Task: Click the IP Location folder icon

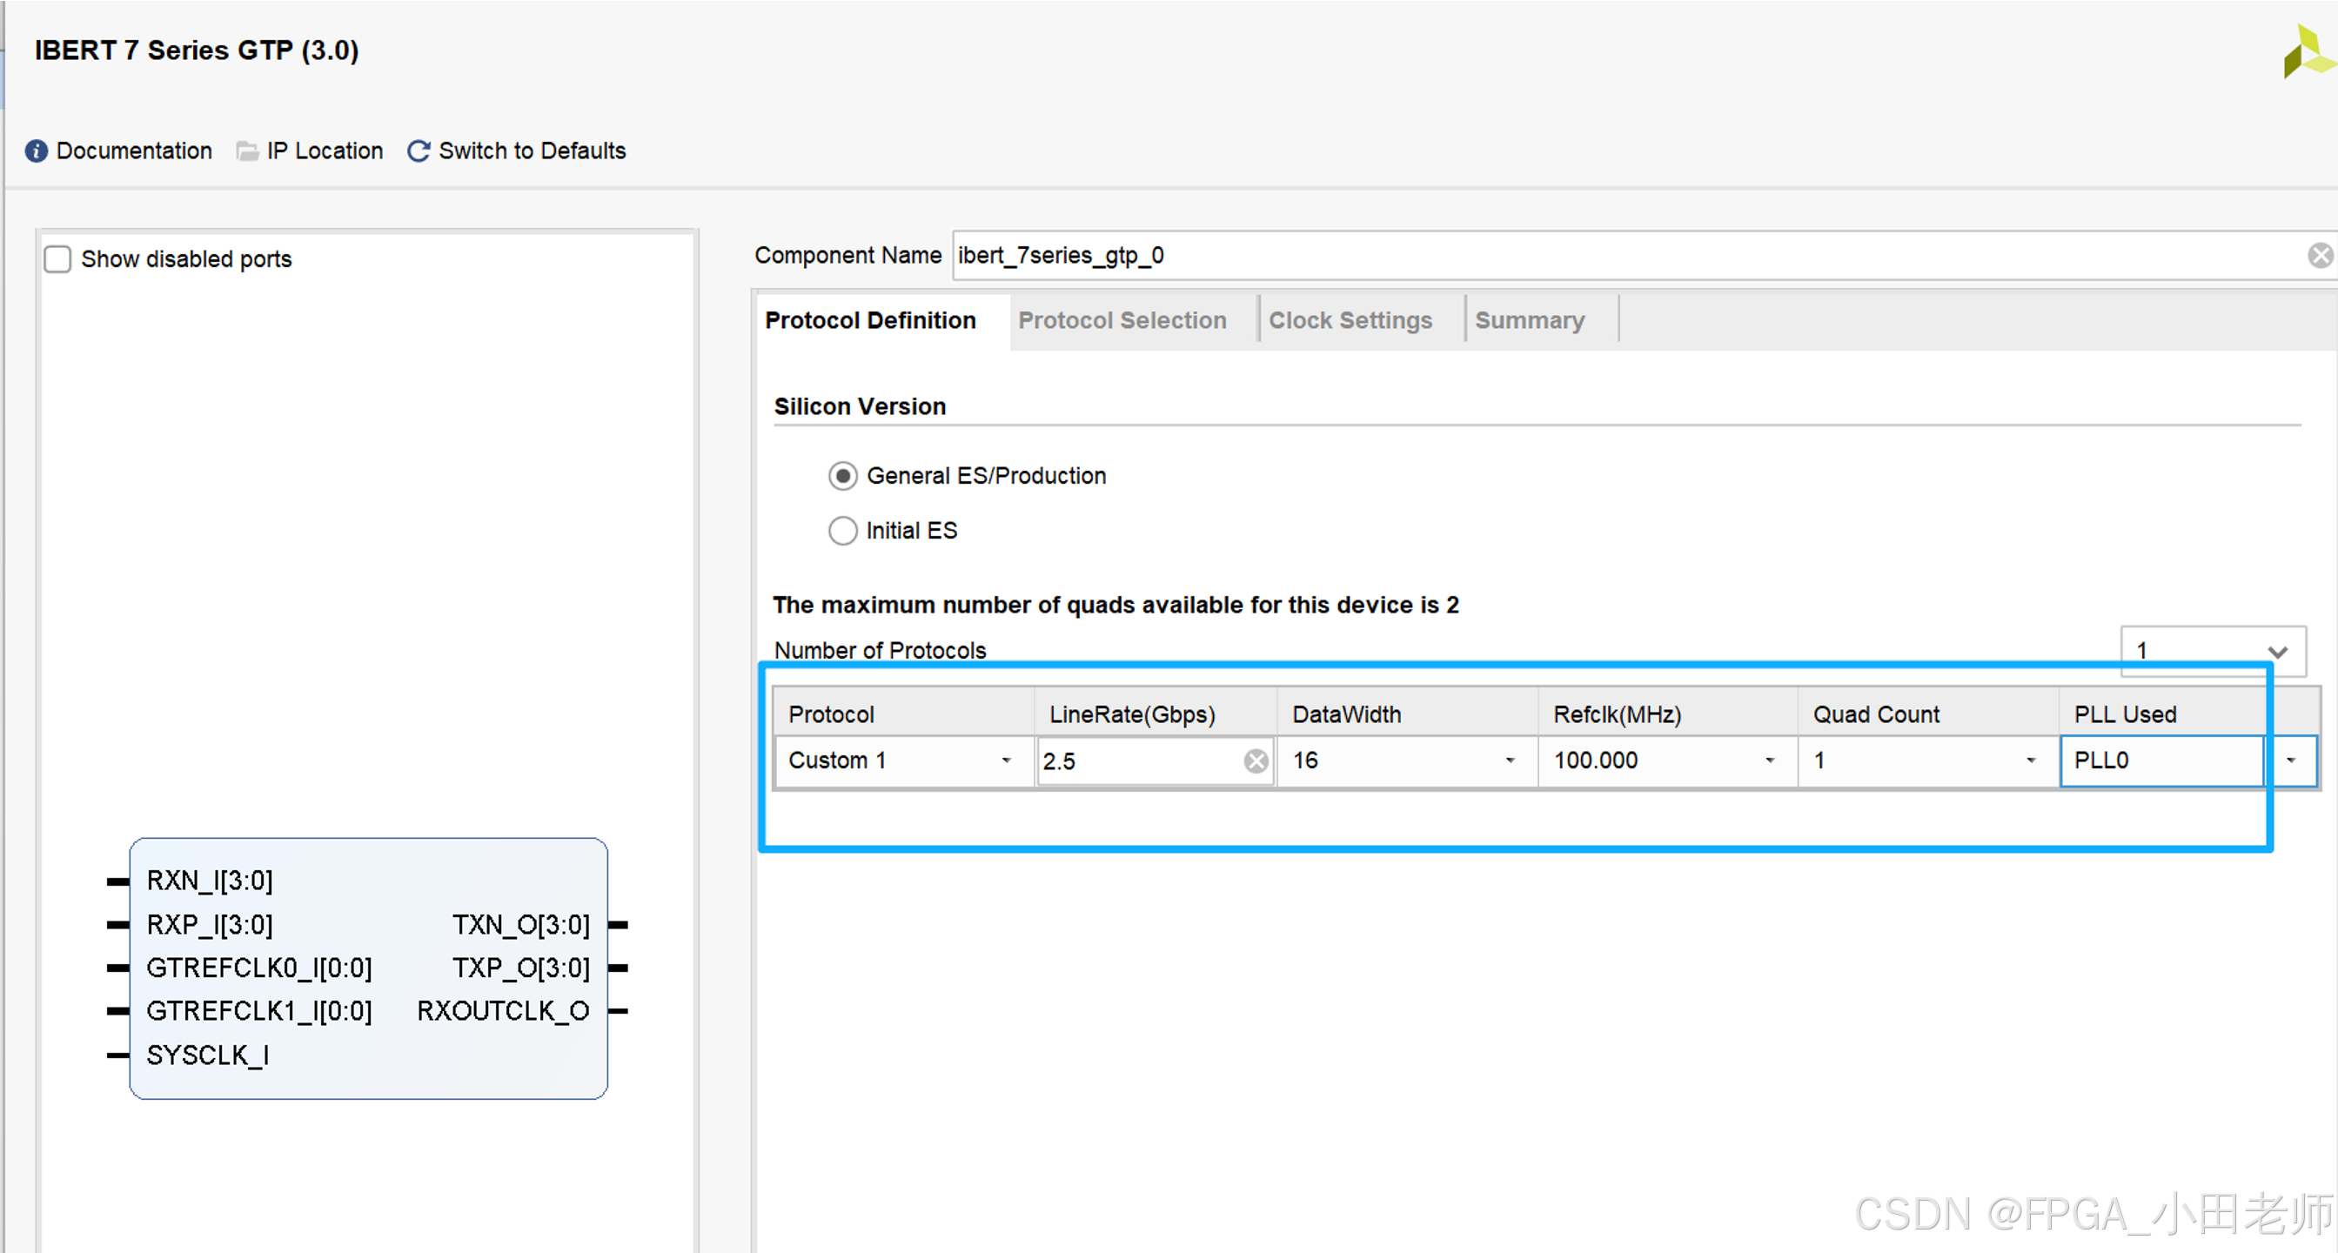Action: tap(247, 151)
